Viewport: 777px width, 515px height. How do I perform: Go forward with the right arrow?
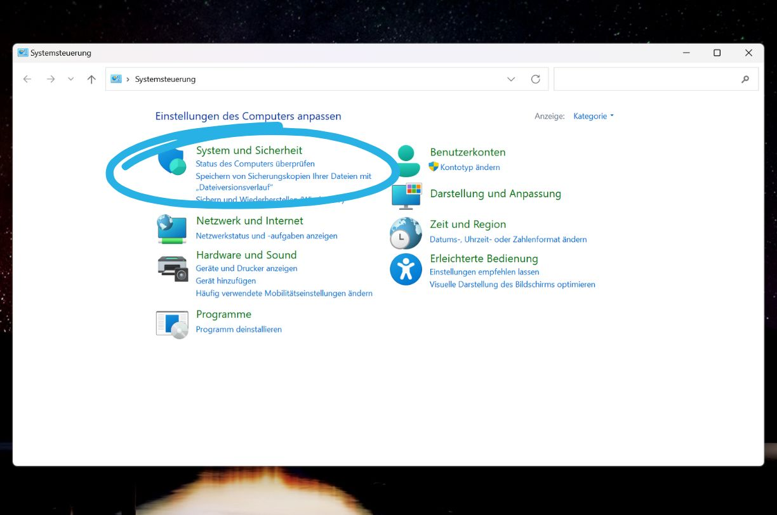click(x=51, y=79)
